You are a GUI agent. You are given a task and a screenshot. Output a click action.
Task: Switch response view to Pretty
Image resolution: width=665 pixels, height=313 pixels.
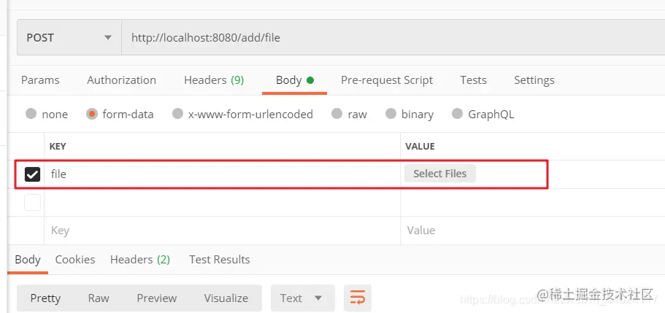[45, 298]
